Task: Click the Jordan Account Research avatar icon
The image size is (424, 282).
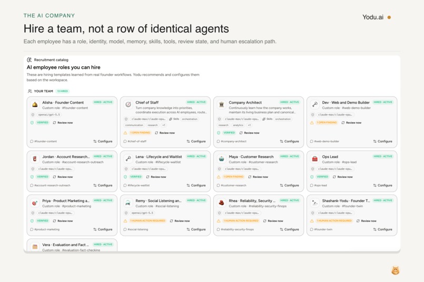Action: pyautogui.click(x=35, y=159)
